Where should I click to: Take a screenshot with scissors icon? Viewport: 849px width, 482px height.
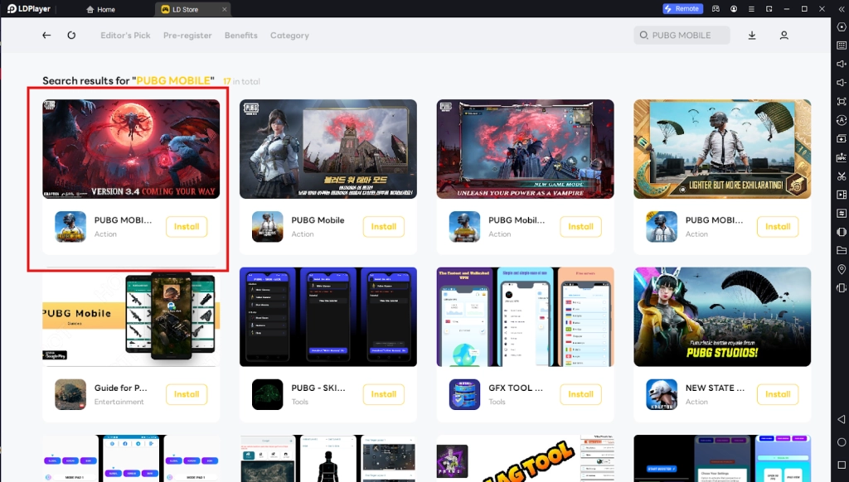click(842, 176)
